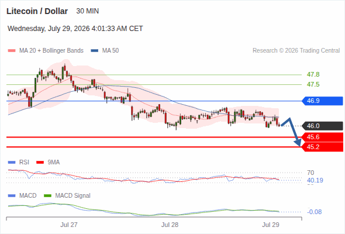
Task: Click the MA 20 + Bollinger Bands legend swatch
Action: 12,51
